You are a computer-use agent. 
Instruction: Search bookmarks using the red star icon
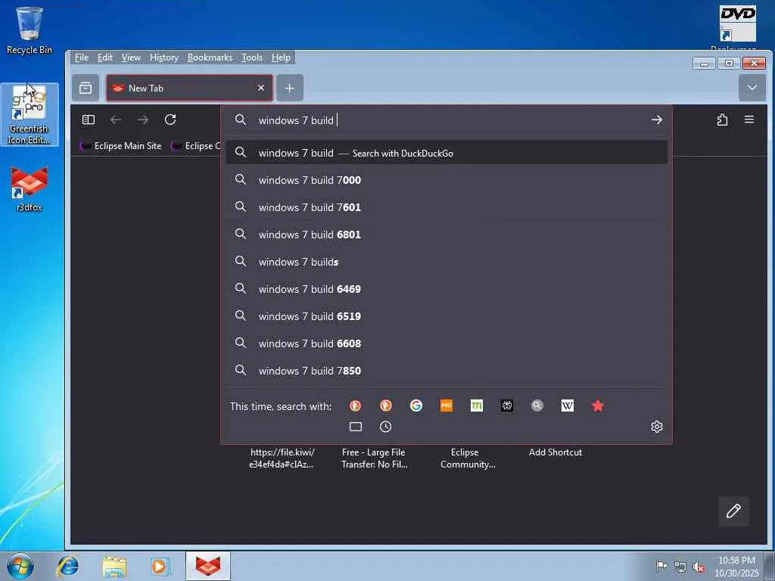pos(598,405)
